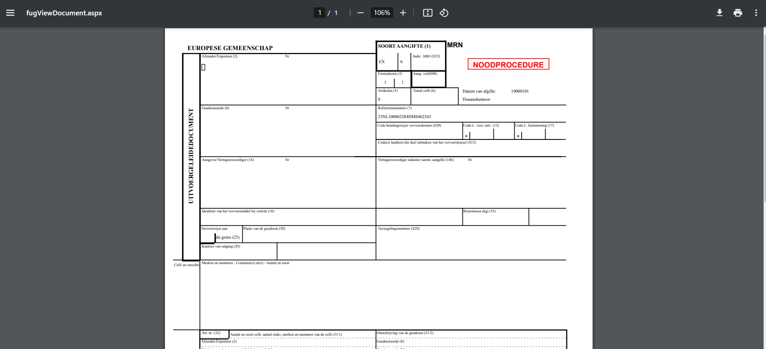Click the fit to page icon
766x349 pixels.
click(428, 13)
